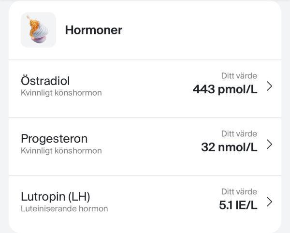
Task: Click "Ditt värde" label above 443 pmol/L
Action: 239,76
